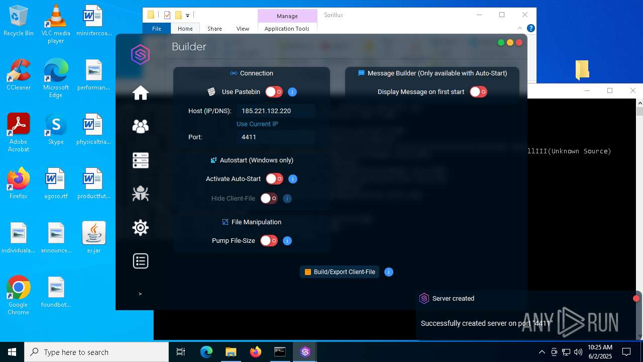Show info for Pump File-Size
Image resolution: width=643 pixels, height=362 pixels.
[x=287, y=241]
